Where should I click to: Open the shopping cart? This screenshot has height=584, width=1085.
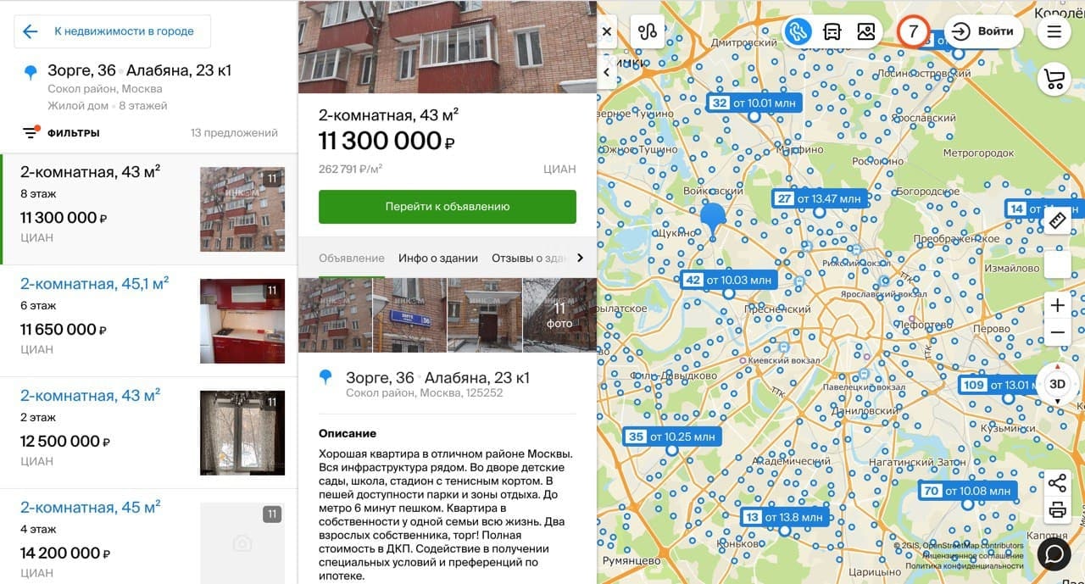pos(1054,79)
